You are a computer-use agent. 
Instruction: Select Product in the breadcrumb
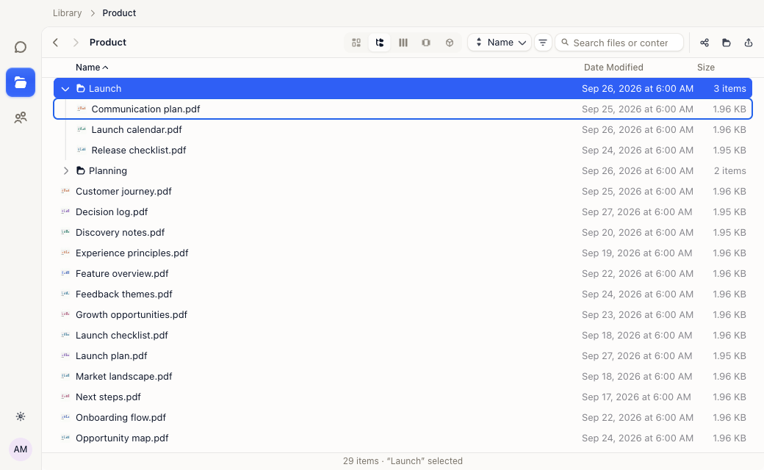(119, 13)
